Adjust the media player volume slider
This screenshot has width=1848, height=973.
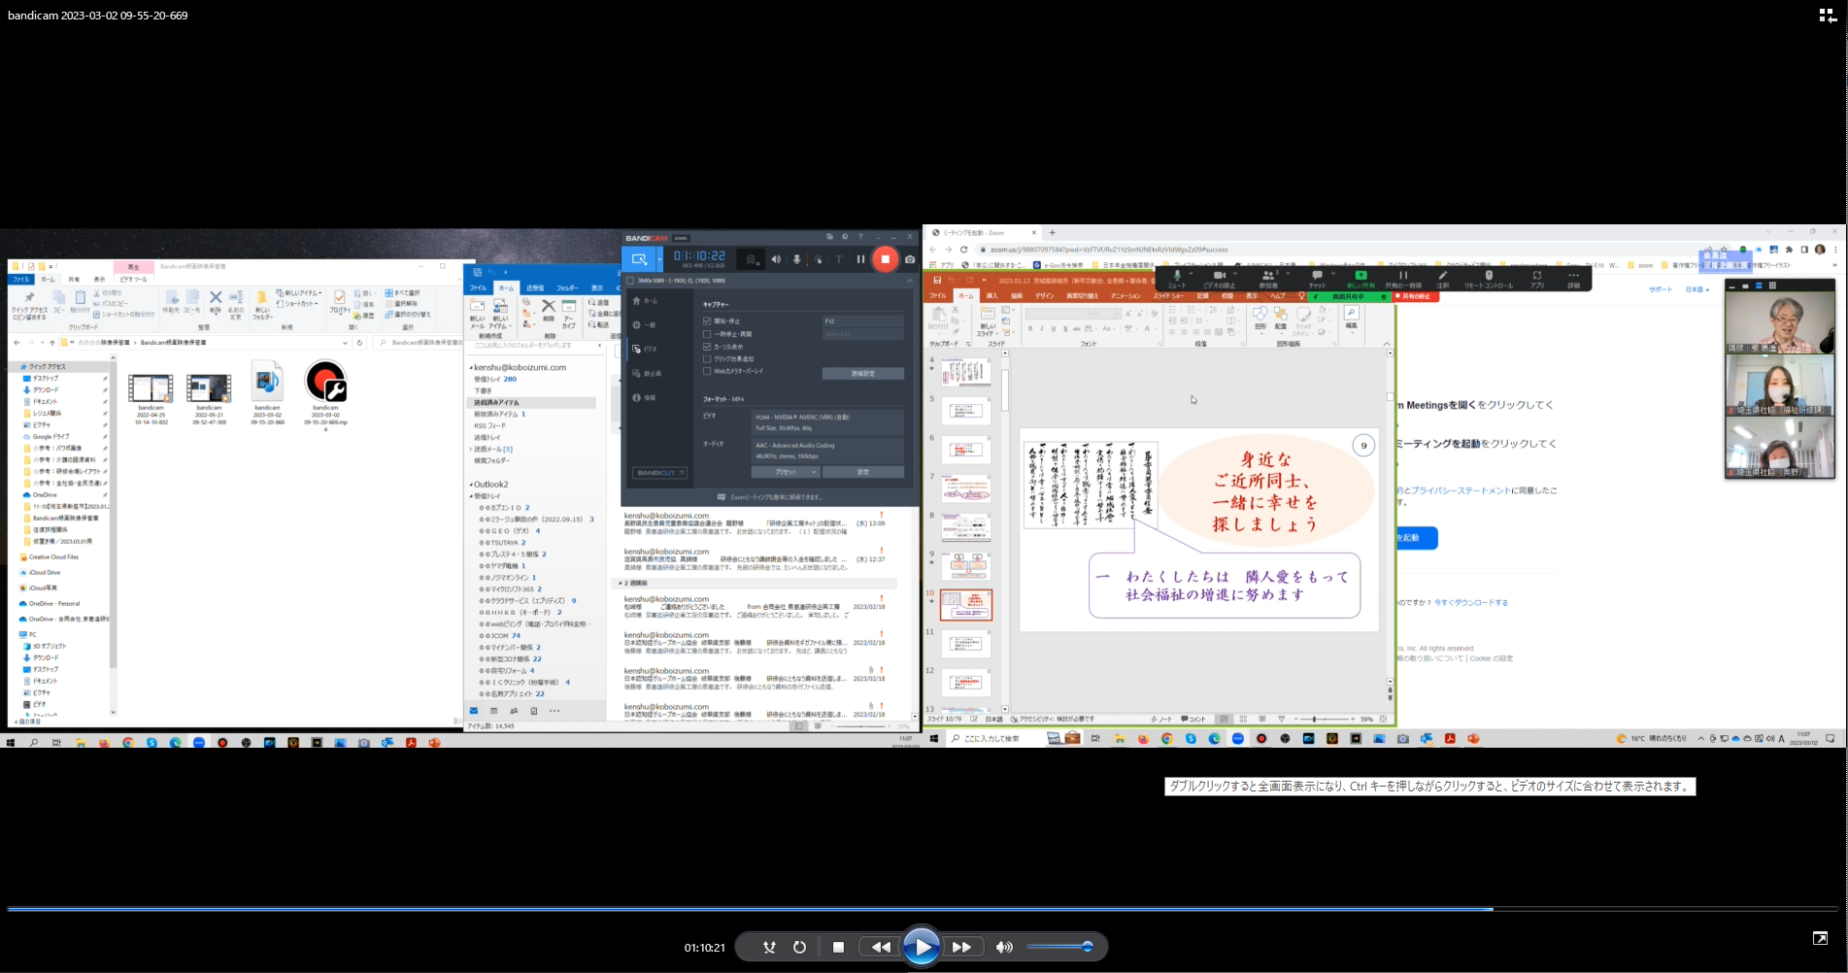[x=1060, y=947]
